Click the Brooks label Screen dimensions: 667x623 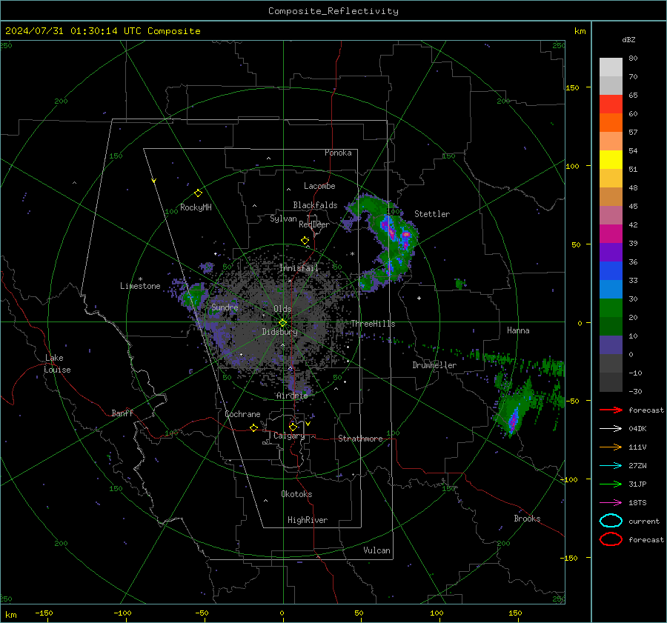(527, 519)
